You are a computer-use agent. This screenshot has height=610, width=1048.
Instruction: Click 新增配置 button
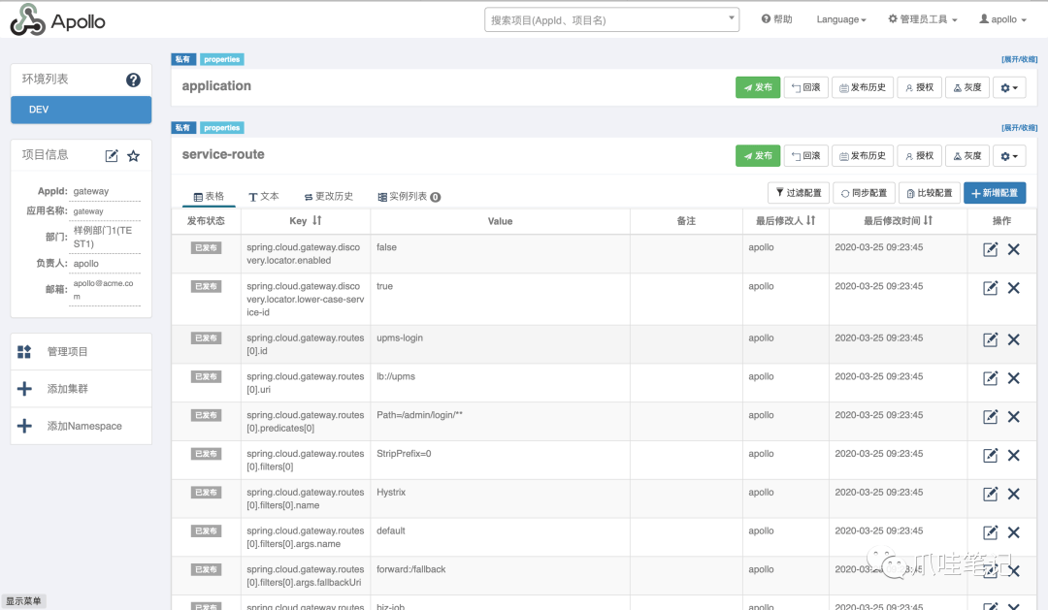pyautogui.click(x=994, y=193)
